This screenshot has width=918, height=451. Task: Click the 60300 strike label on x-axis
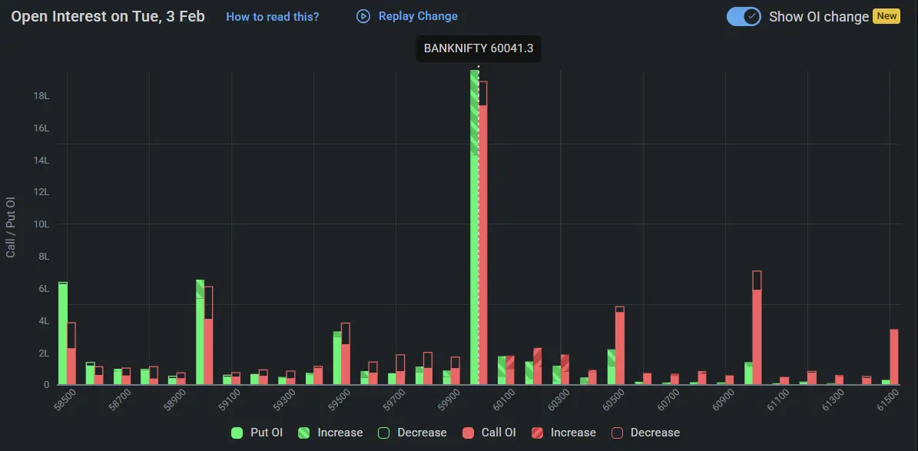[x=558, y=400]
